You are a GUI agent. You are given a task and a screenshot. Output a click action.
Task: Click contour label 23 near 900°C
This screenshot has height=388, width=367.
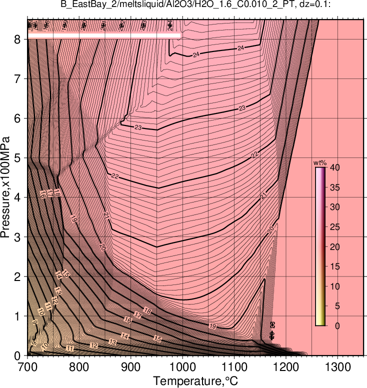point(138,127)
